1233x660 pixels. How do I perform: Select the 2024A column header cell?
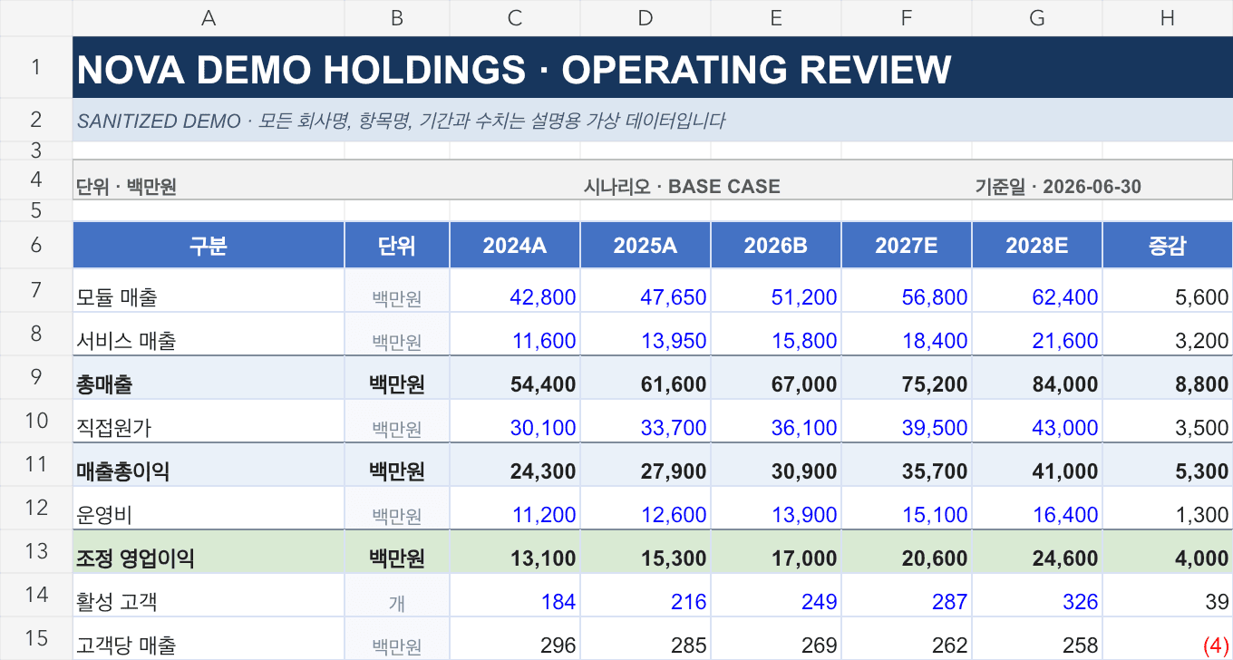515,246
